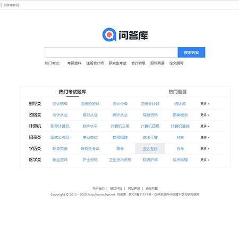239x230 pixels.
Task: Open 注册税务师 in the 财经类 row
Action: click(90, 103)
